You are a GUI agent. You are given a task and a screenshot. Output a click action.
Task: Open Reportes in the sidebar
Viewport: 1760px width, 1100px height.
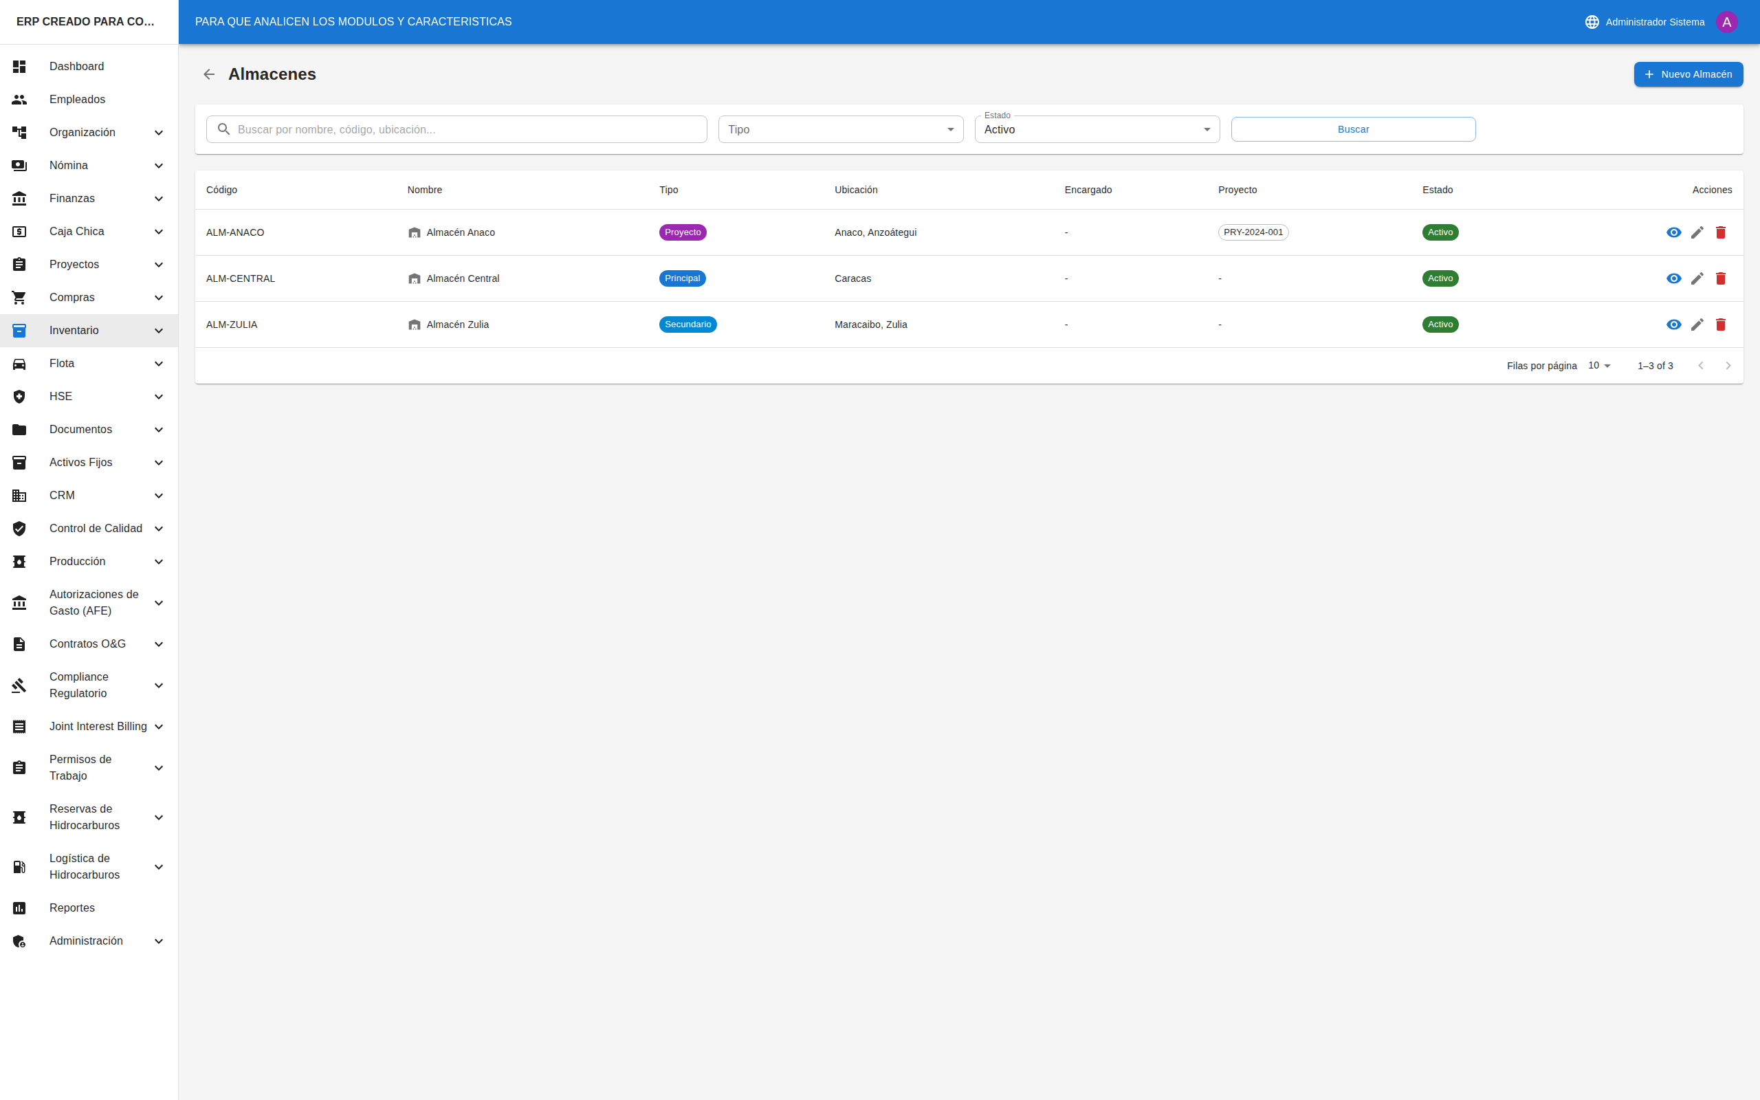coord(72,908)
